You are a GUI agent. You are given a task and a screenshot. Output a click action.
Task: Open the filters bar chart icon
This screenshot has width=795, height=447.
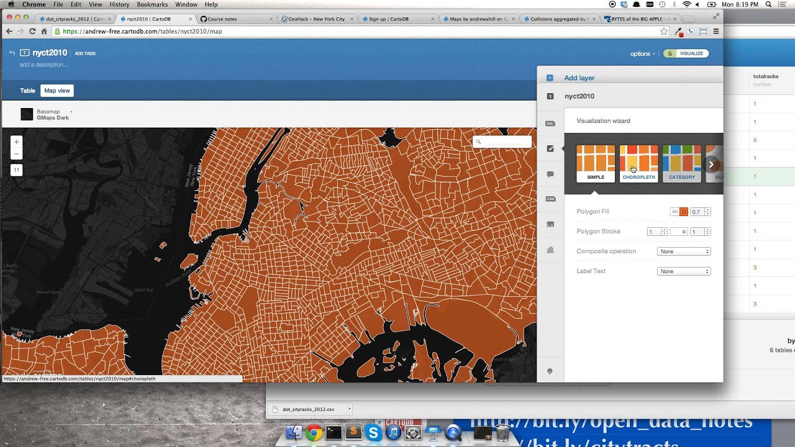(550, 250)
